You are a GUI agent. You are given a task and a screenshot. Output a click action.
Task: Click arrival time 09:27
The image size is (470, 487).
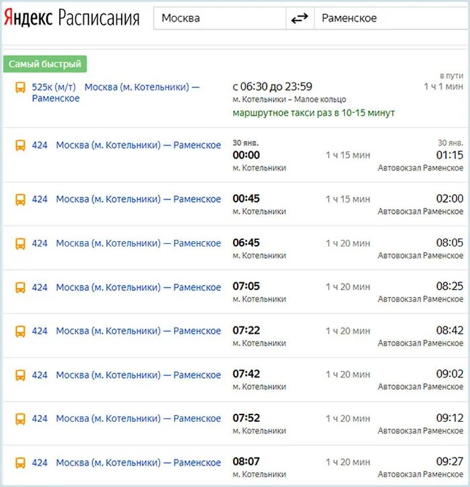click(449, 461)
